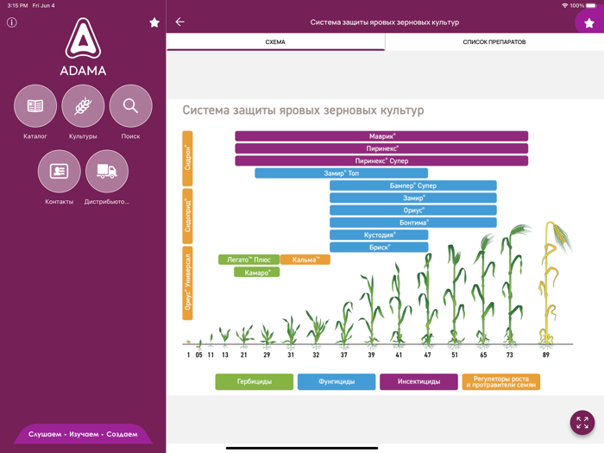
Task: Tap growth stage number 51
Action: point(455,355)
